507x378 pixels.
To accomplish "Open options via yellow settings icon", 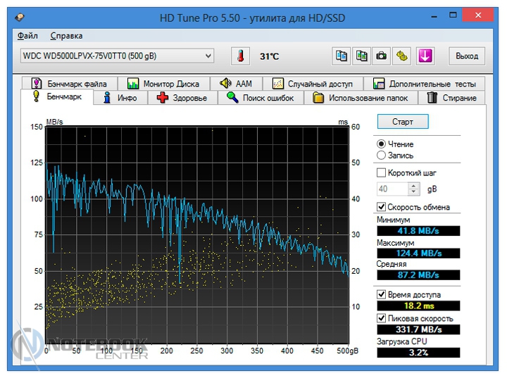I will tap(402, 56).
